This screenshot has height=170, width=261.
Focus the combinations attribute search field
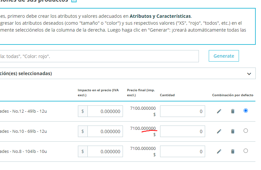tap(99, 56)
